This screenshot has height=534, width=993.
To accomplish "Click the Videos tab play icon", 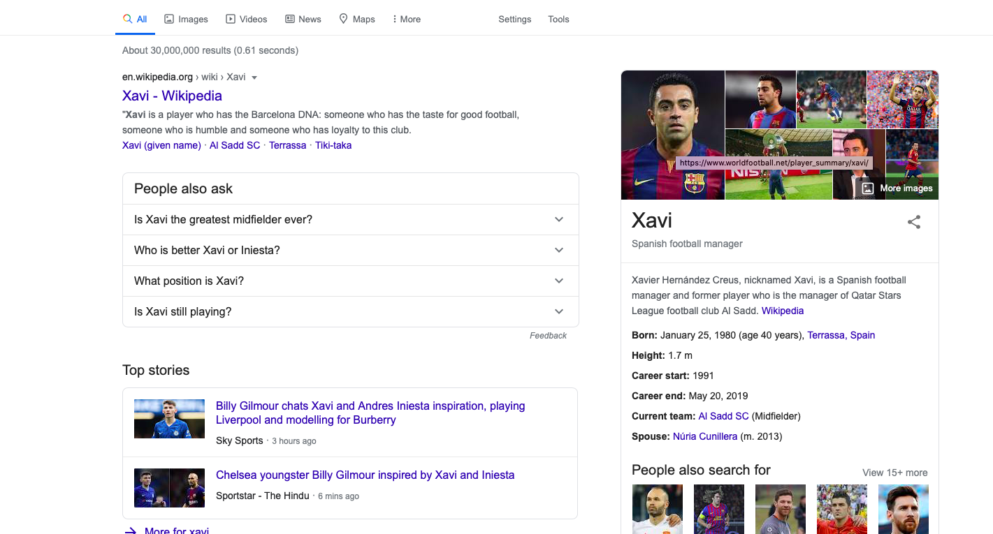I will click(231, 19).
